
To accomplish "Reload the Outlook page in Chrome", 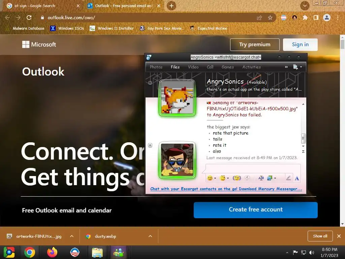I will (29, 18).
